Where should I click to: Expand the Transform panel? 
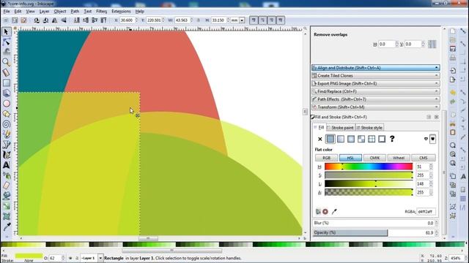pos(376,107)
